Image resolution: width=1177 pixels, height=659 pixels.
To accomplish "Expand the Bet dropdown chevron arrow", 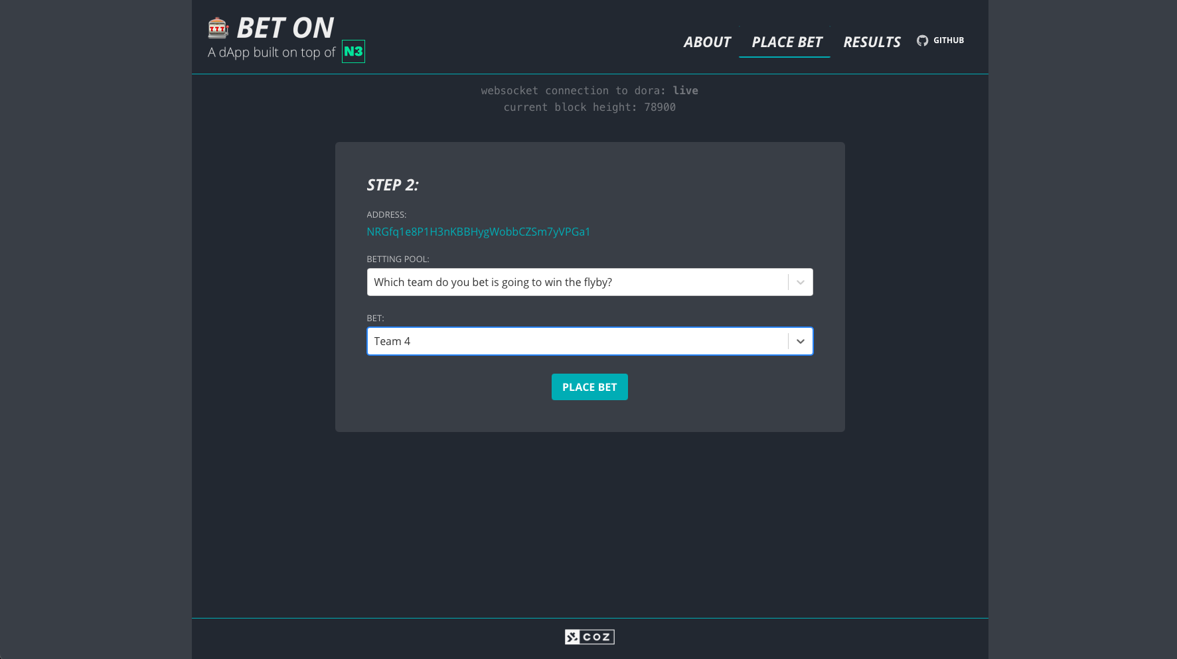I will 801,341.
